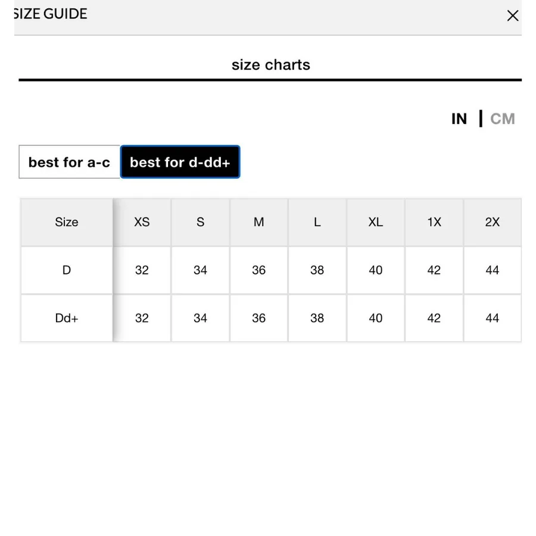Click the M size header cell
This screenshot has height=536, width=536.
[x=259, y=222]
